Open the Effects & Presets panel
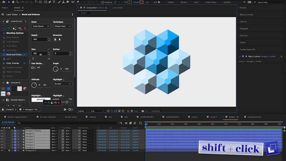 pyautogui.click(x=246, y=15)
